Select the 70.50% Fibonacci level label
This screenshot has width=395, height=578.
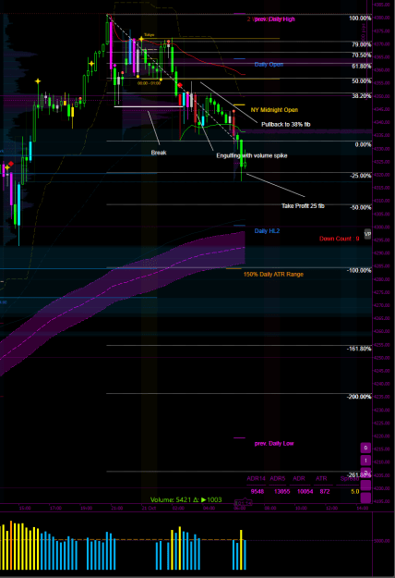tap(362, 55)
